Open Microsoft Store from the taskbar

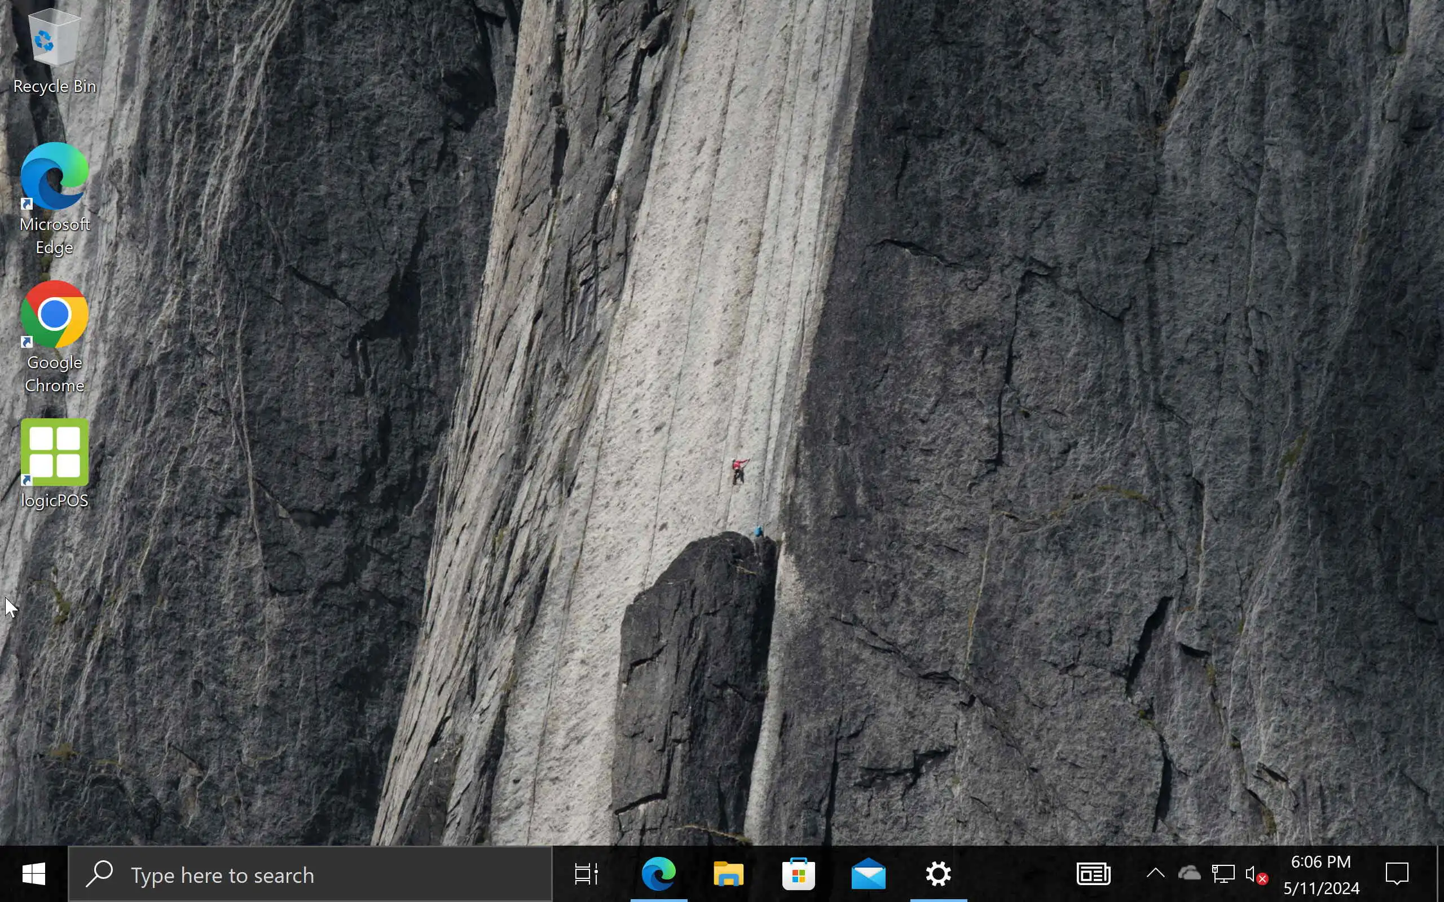tap(798, 874)
